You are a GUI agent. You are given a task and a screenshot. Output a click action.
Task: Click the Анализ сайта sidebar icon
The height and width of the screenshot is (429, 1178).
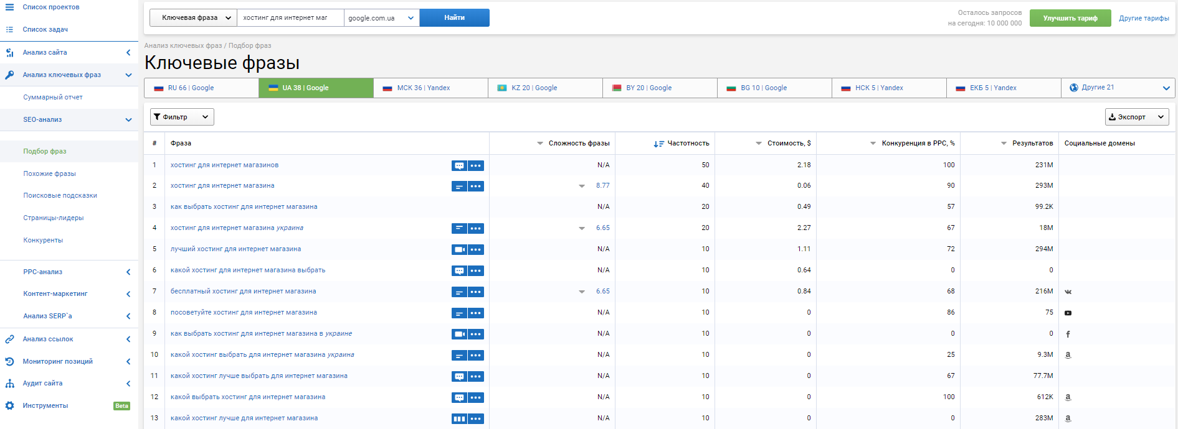pos(9,53)
